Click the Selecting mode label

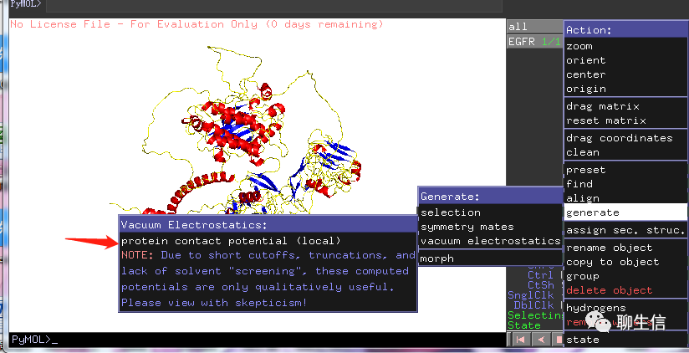coord(536,315)
